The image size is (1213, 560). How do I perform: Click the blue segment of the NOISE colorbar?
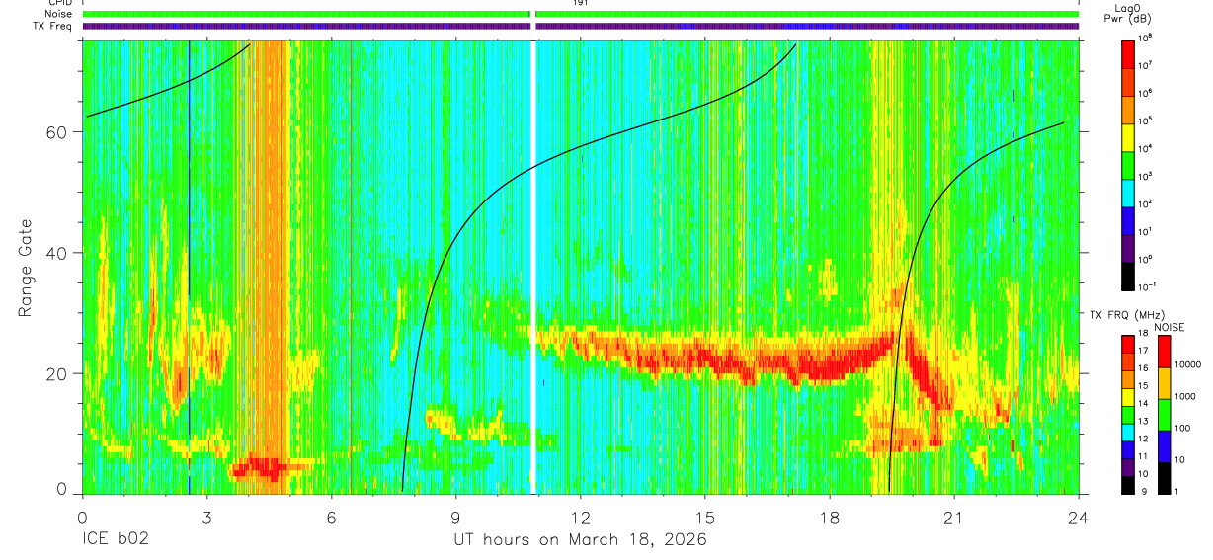(x=1163, y=445)
